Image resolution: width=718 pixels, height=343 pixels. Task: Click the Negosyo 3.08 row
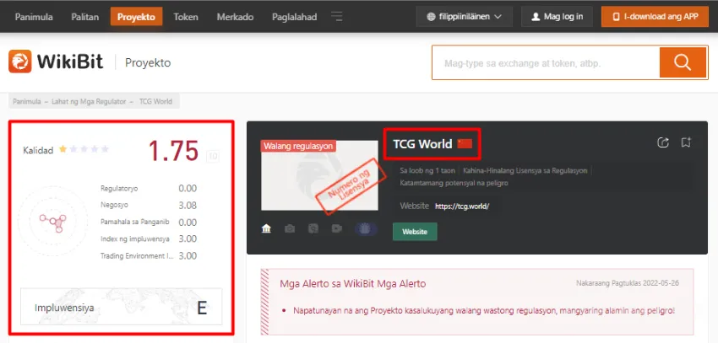point(149,205)
